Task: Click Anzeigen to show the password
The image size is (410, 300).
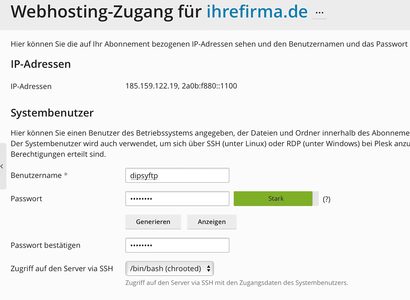Action: [x=212, y=222]
